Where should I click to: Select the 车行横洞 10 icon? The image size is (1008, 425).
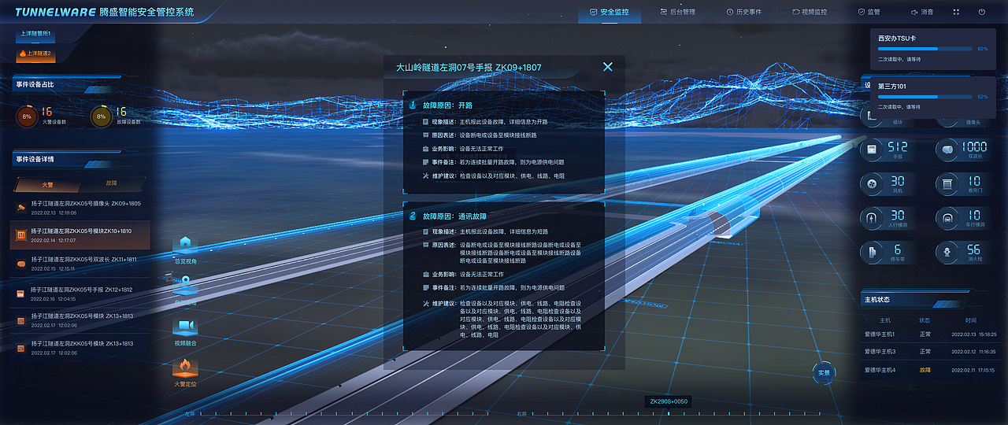click(947, 217)
